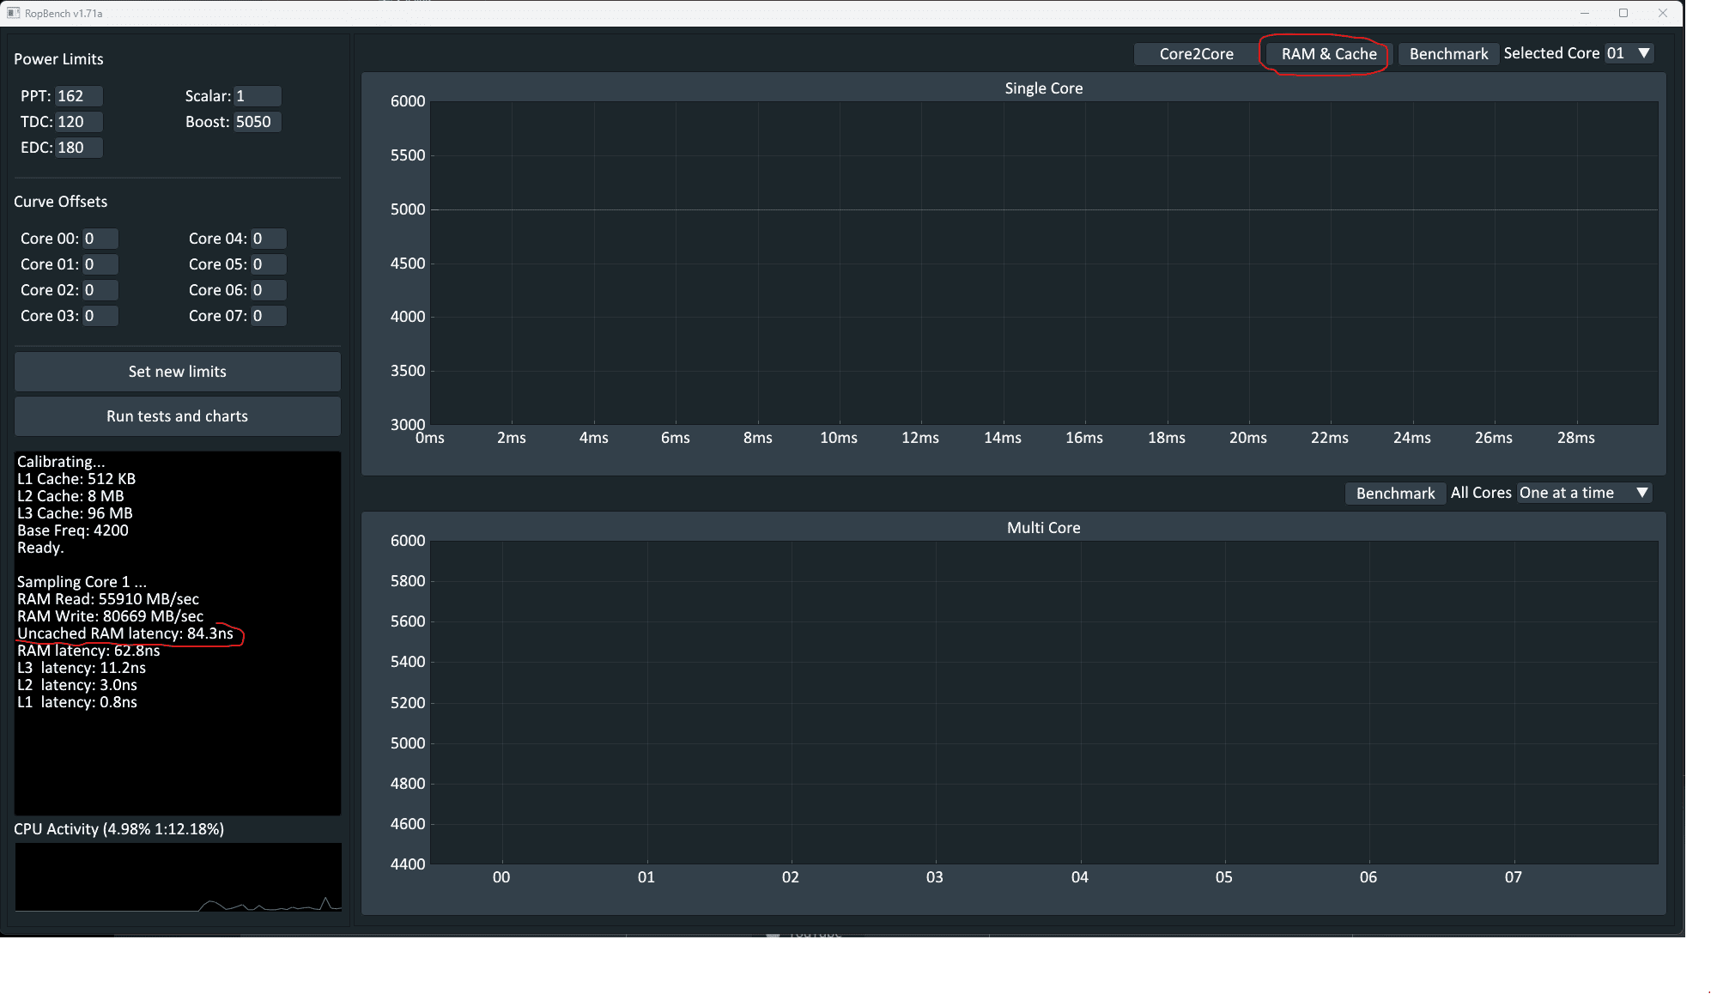Click the All Cores label
This screenshot has width=1711, height=994.
[1481, 493]
